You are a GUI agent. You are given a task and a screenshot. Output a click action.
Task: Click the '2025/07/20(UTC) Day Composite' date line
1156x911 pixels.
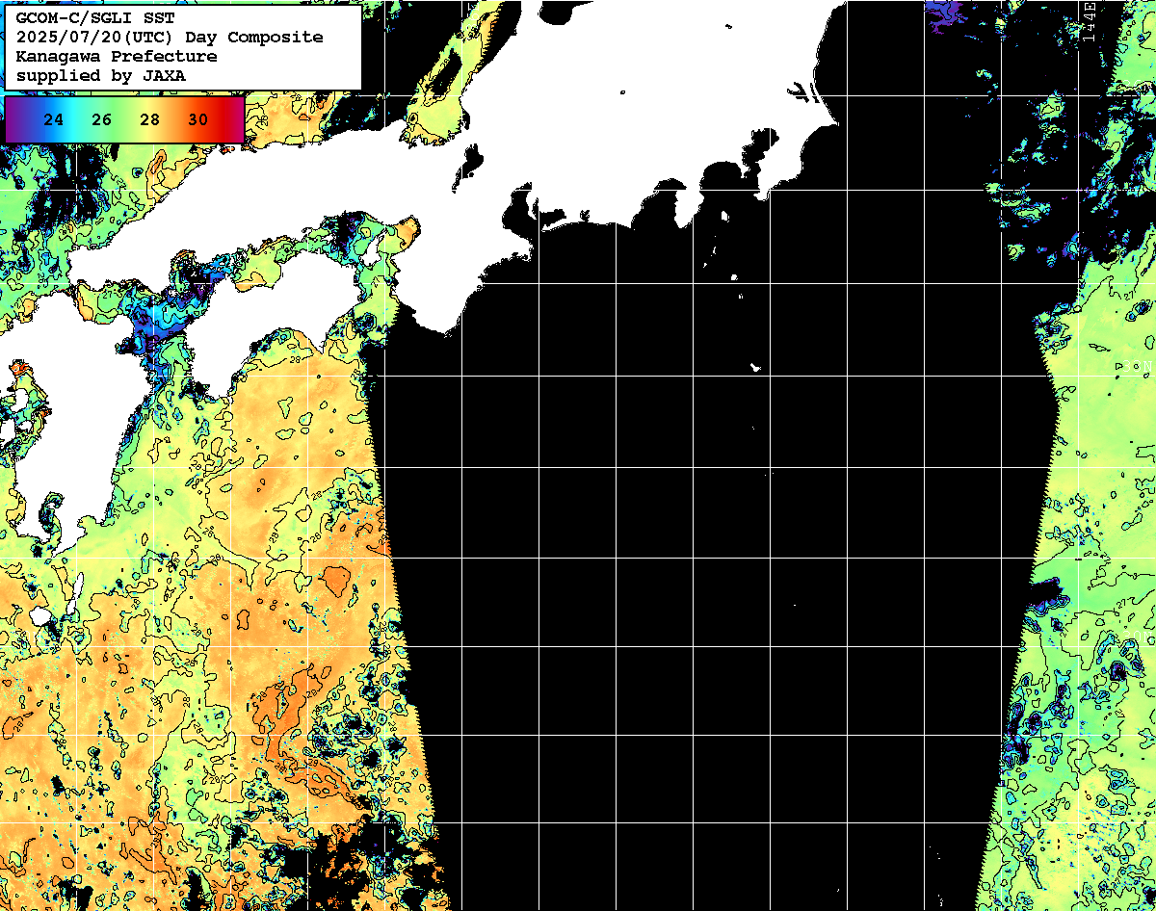click(170, 38)
